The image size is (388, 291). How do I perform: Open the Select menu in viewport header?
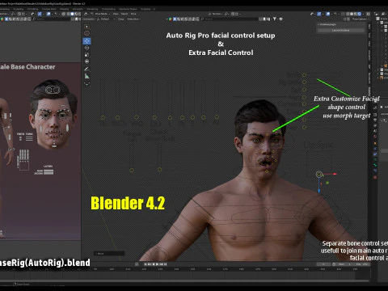(x=124, y=14)
